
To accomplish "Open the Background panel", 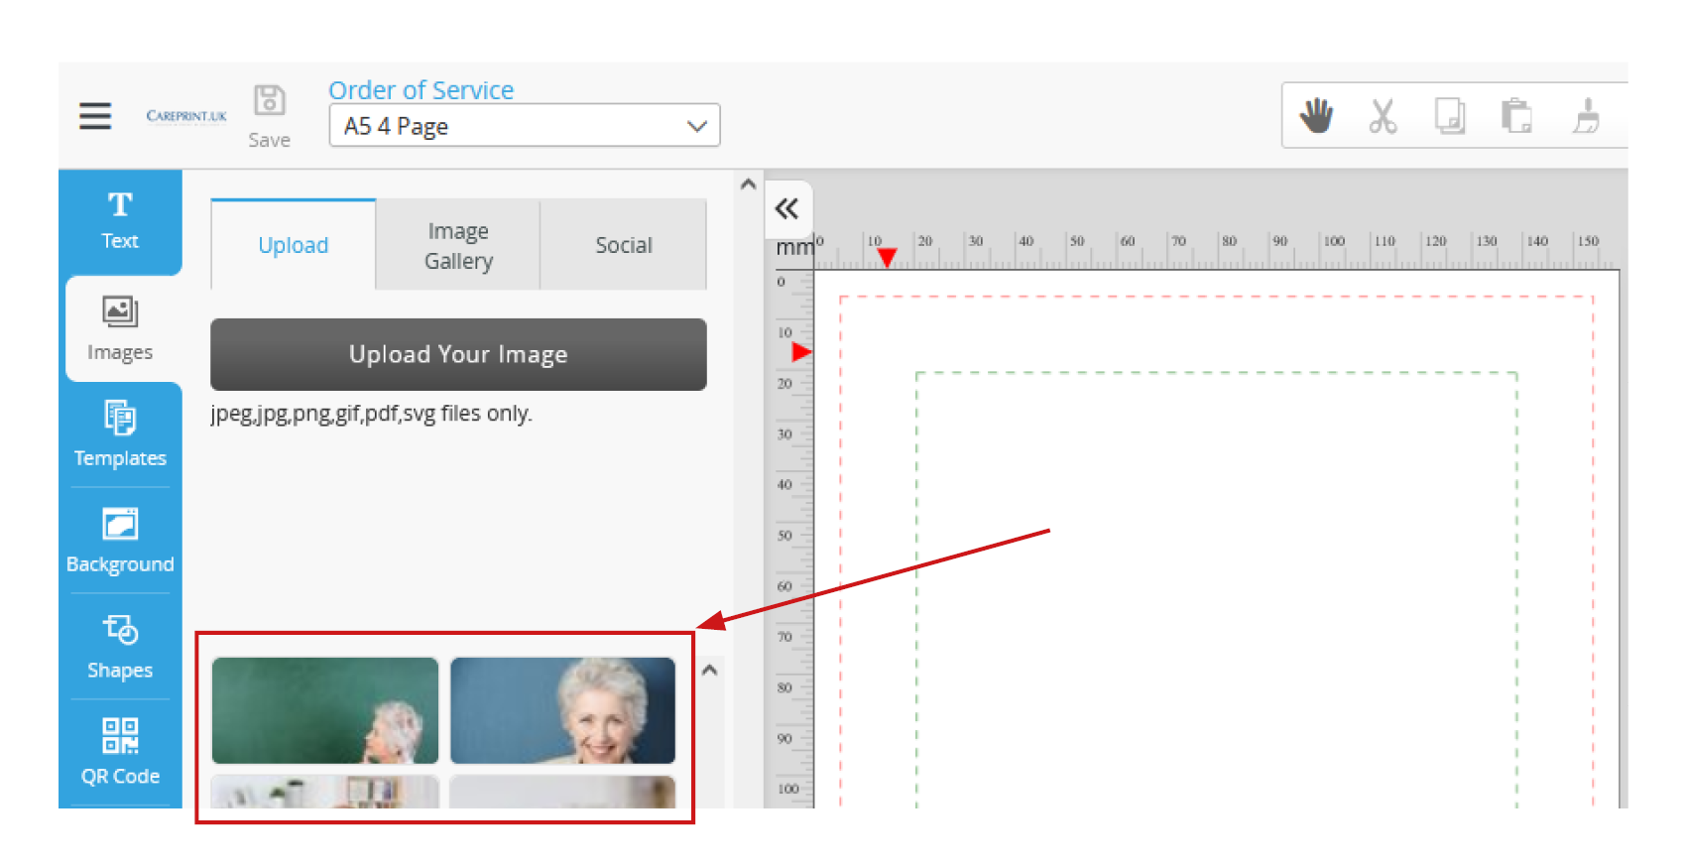I will [x=120, y=541].
